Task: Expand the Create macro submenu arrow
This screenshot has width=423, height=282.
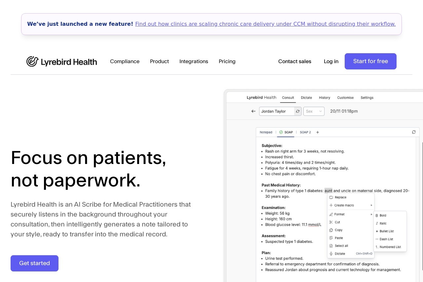Action: (x=371, y=205)
